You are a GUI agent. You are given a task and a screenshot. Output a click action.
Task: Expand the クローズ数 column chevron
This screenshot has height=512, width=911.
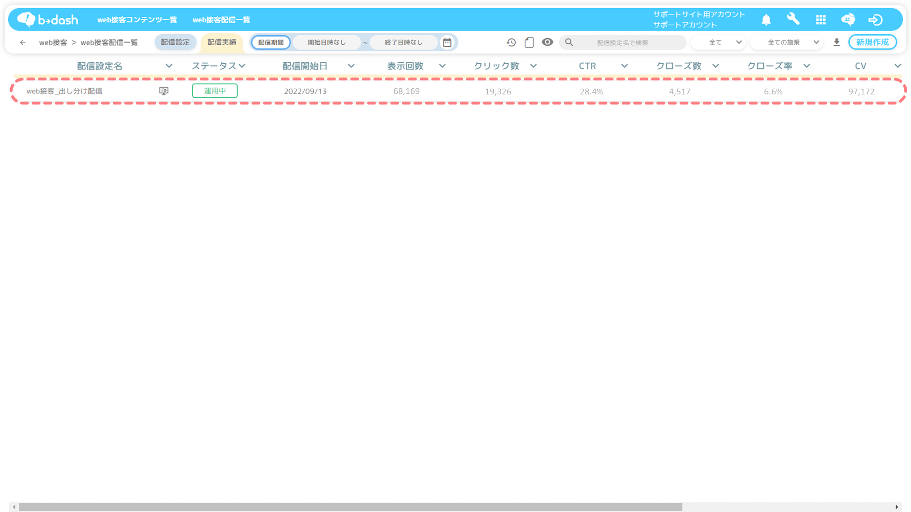tap(715, 66)
